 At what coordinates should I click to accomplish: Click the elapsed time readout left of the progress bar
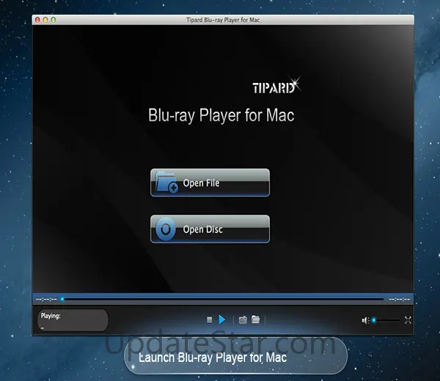(x=47, y=300)
